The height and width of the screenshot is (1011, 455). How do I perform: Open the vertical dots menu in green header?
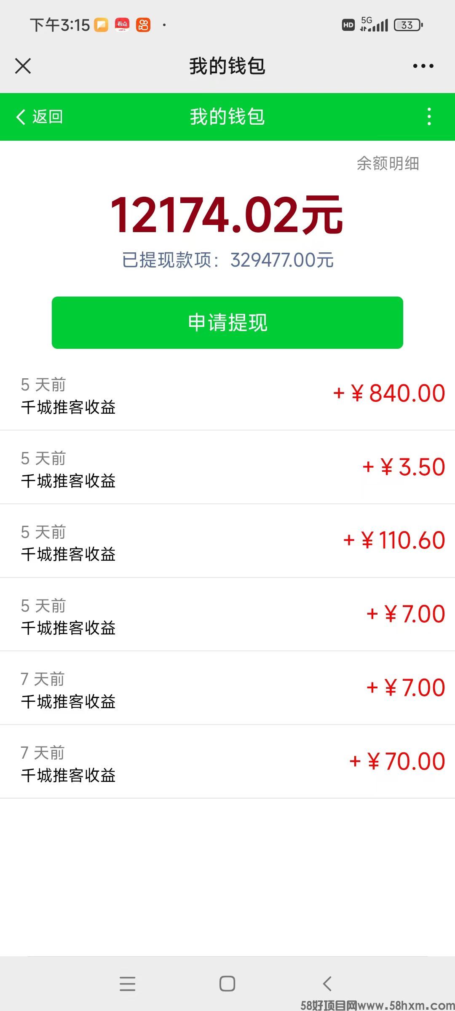point(429,117)
